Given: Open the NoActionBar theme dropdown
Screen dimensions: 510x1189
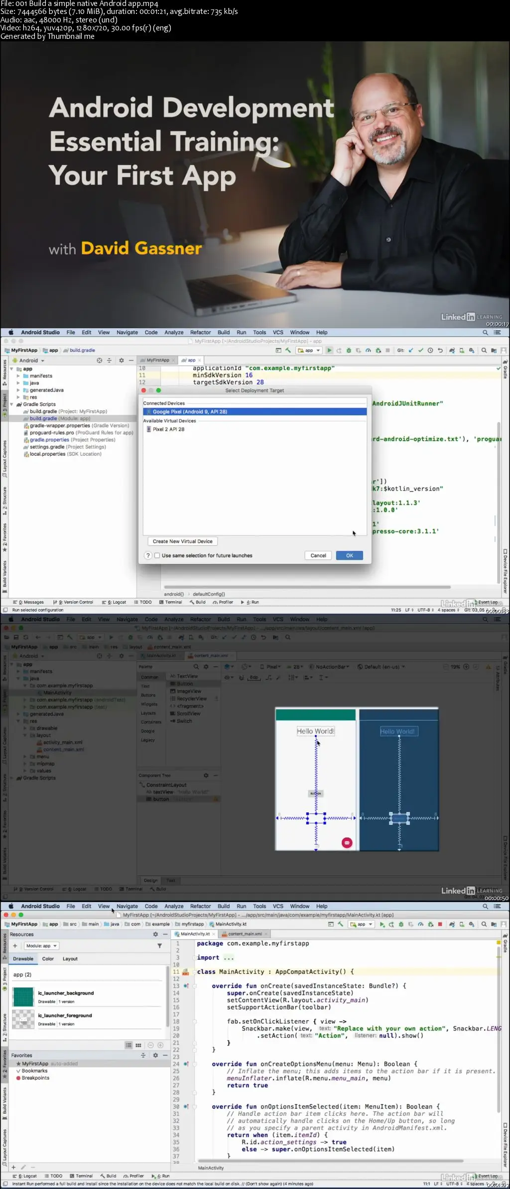Looking at the screenshot, I should point(329,666).
